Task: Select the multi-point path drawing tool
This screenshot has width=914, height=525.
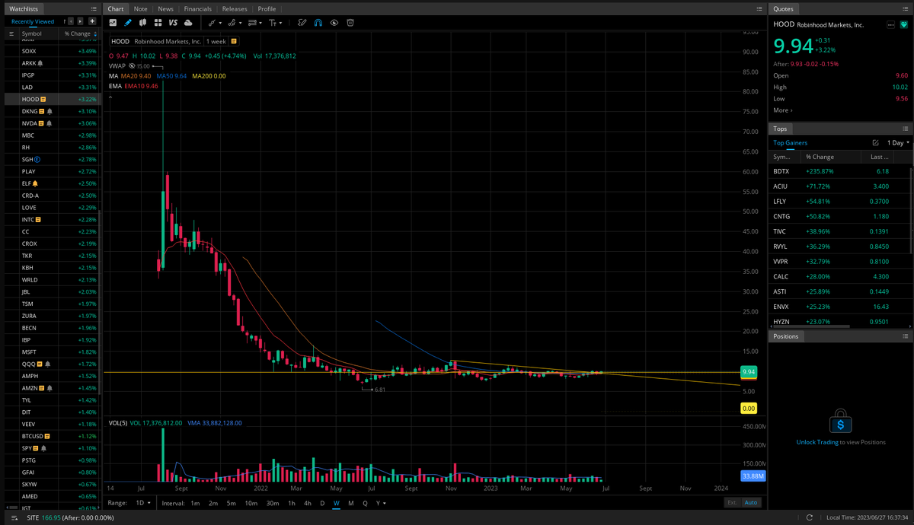Action: pyautogui.click(x=232, y=23)
